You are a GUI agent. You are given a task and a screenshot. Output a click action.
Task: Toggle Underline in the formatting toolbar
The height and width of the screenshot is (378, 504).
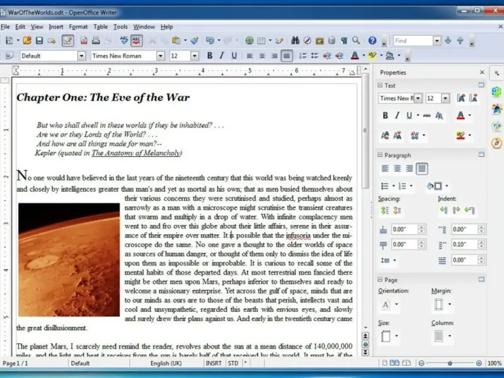234,56
